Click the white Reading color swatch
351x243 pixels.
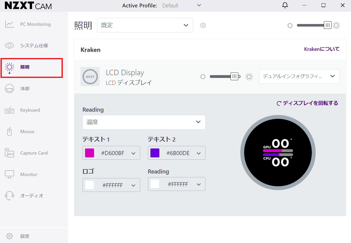pos(155,184)
